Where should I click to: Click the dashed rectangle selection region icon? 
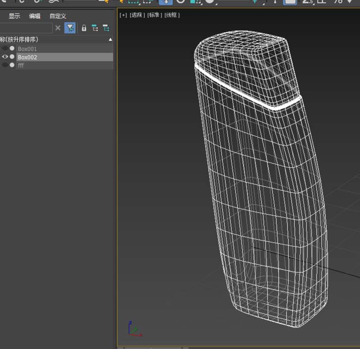click(133, 1)
